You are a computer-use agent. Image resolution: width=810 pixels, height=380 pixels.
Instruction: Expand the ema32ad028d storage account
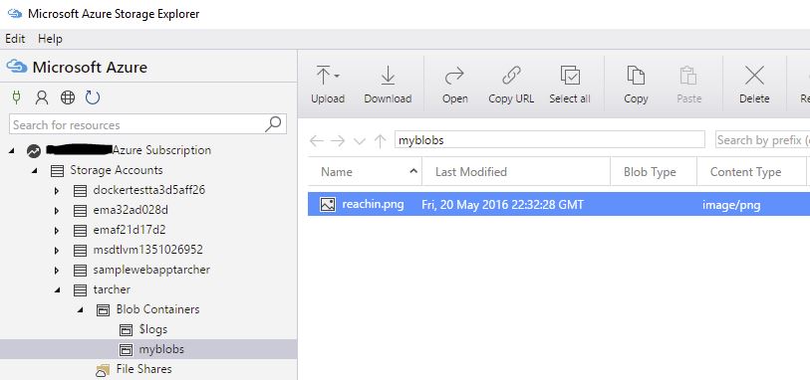tap(57, 210)
